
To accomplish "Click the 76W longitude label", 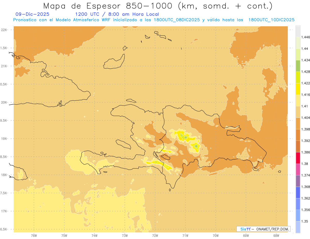I will click(x=34, y=235).
